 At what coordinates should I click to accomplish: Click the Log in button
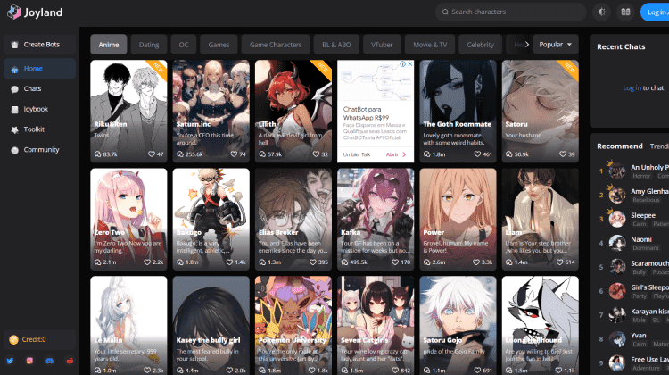[656, 12]
